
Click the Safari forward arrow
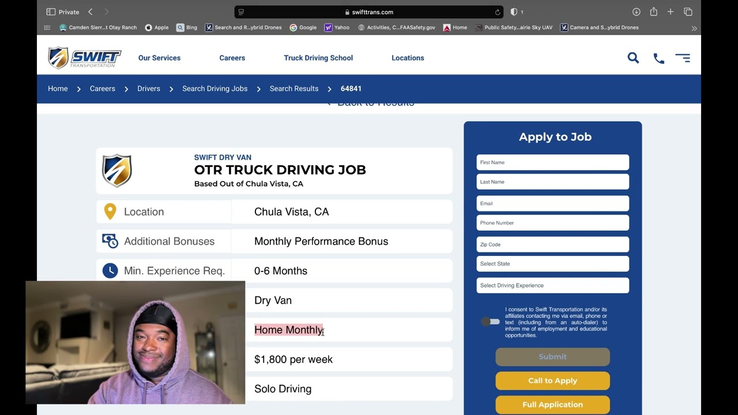(107, 12)
